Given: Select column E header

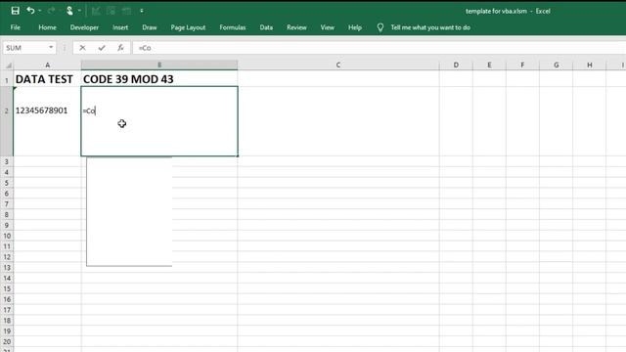Looking at the screenshot, I should 489,65.
